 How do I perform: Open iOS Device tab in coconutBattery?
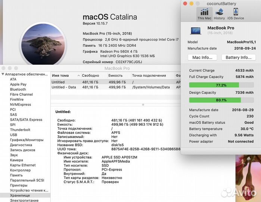[236, 14]
